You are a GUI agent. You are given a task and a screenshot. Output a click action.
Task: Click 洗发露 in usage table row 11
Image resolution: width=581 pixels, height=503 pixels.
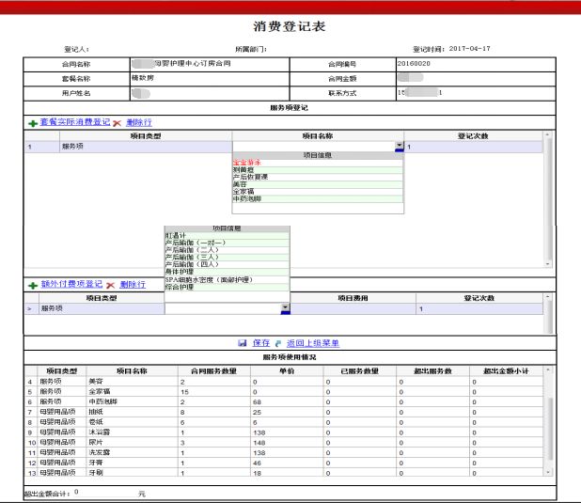click(100, 452)
